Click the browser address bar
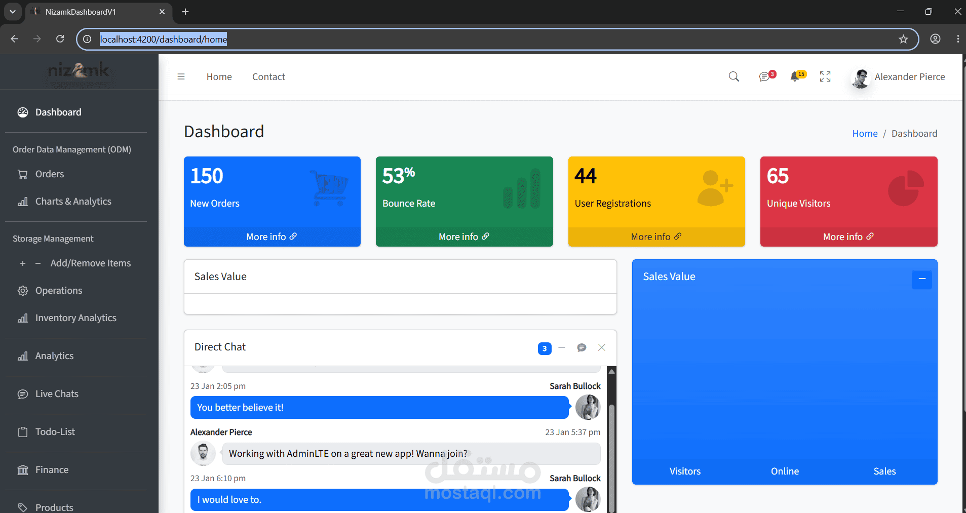 (496, 39)
